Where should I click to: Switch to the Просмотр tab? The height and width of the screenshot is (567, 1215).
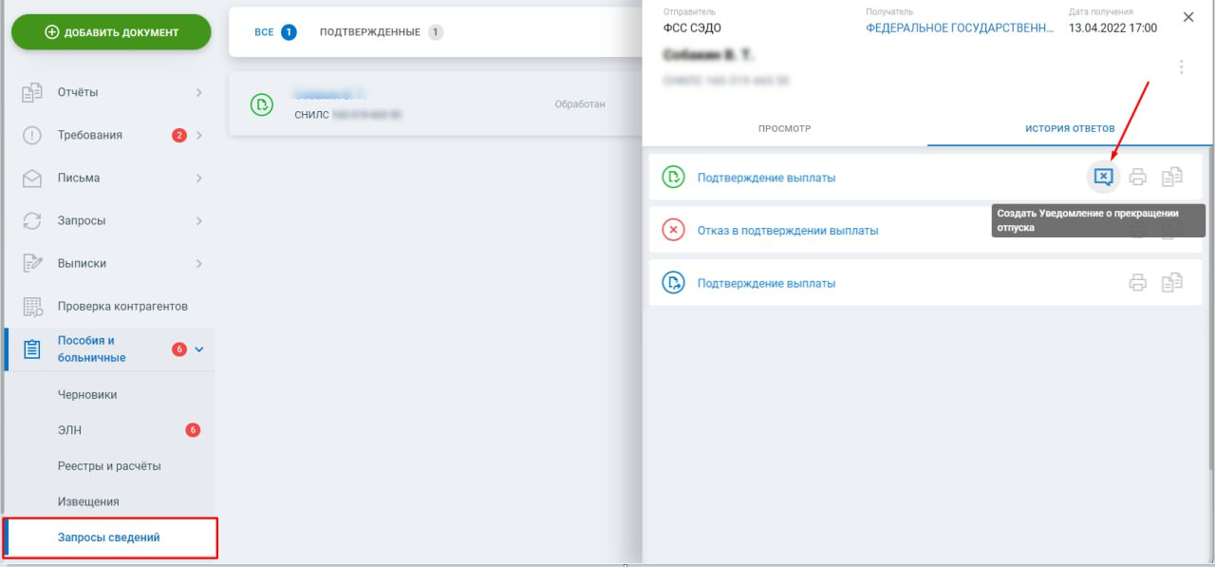click(x=784, y=128)
